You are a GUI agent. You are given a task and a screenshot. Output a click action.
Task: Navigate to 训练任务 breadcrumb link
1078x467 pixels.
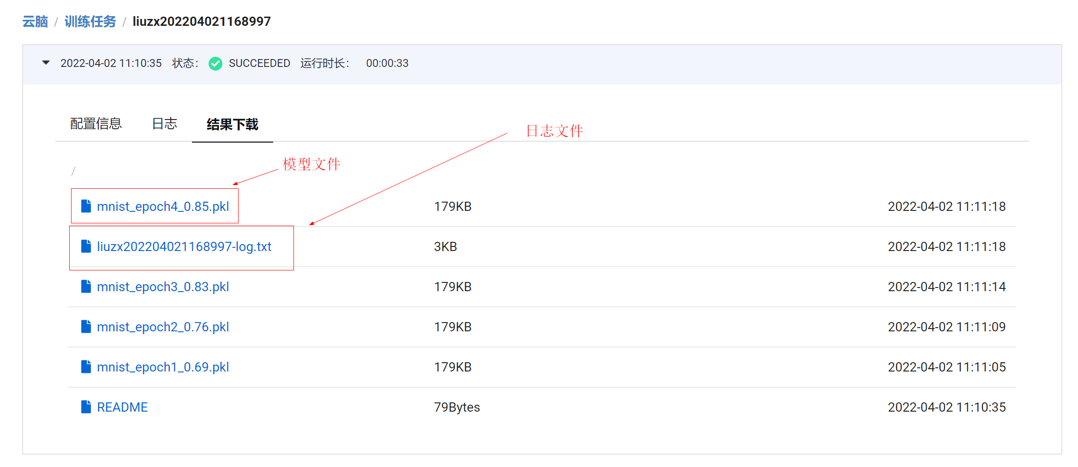(x=90, y=22)
